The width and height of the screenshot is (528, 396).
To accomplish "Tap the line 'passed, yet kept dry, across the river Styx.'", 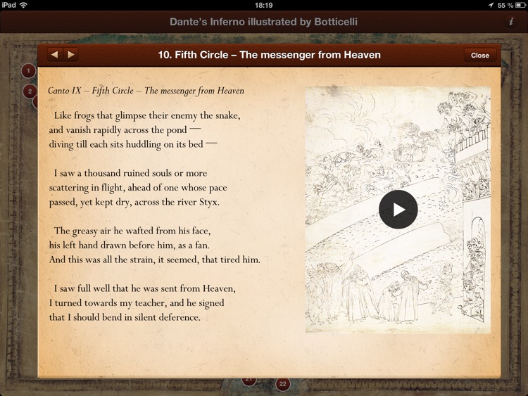I will coord(134,202).
